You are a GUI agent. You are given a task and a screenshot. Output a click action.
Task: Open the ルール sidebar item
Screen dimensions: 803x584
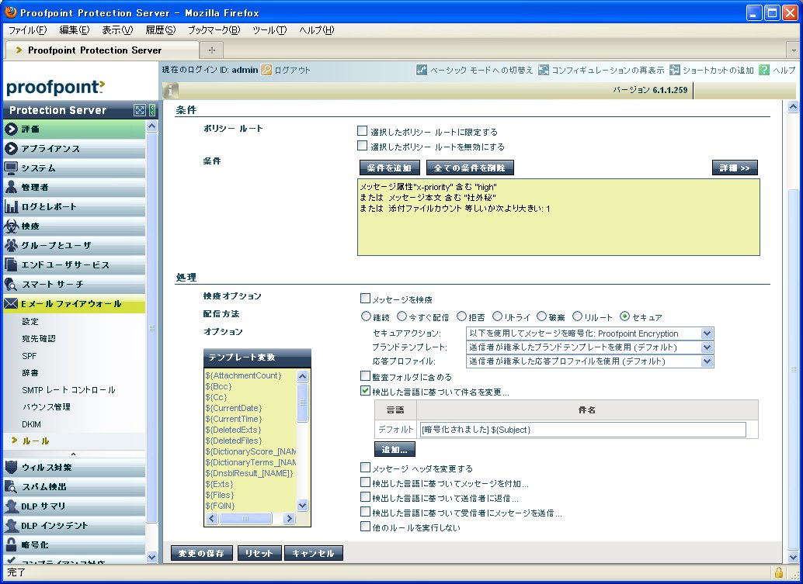(36, 441)
